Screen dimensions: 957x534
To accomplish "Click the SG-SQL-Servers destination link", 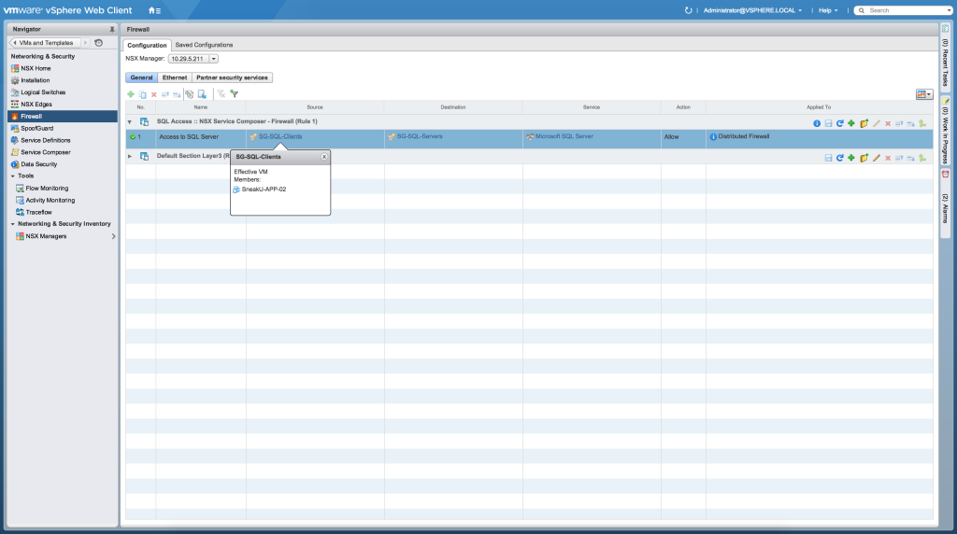I will [420, 136].
